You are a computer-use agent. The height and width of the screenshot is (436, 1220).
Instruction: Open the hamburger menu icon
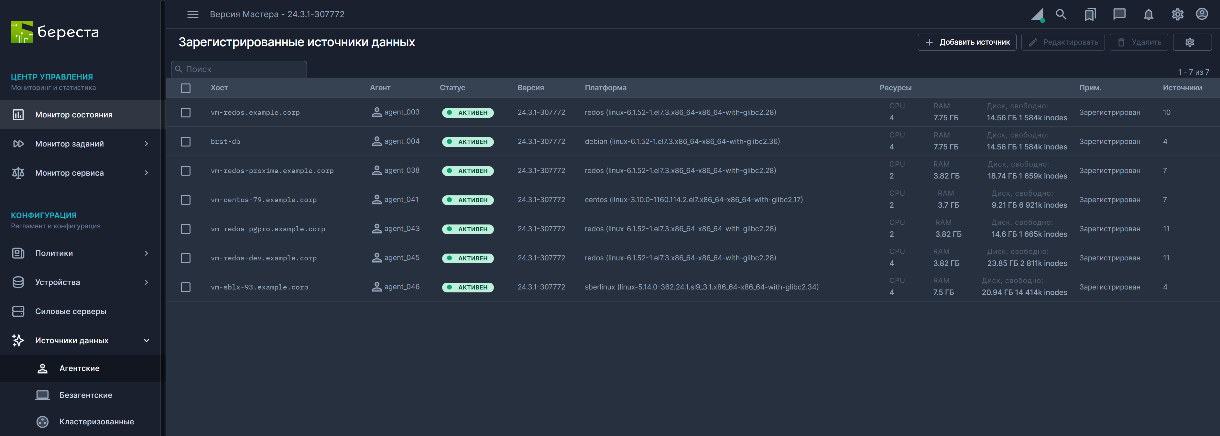[x=193, y=14]
